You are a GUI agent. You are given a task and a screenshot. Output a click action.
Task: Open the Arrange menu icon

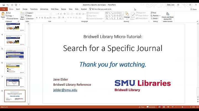coord(127,14)
